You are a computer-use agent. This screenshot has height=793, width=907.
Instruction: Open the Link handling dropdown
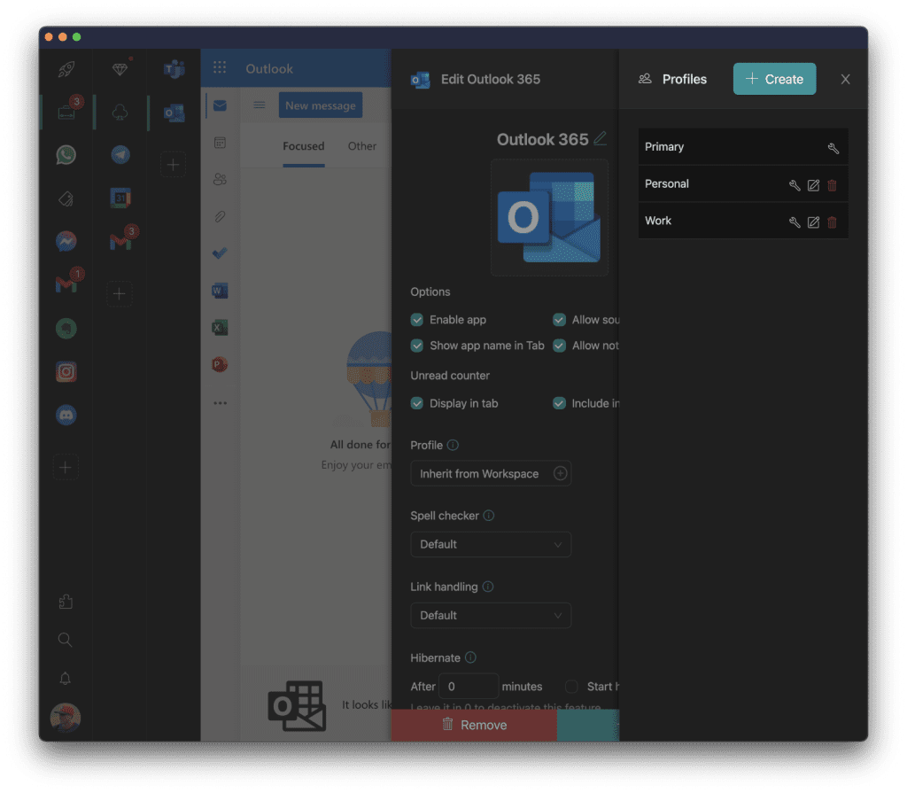click(x=491, y=615)
